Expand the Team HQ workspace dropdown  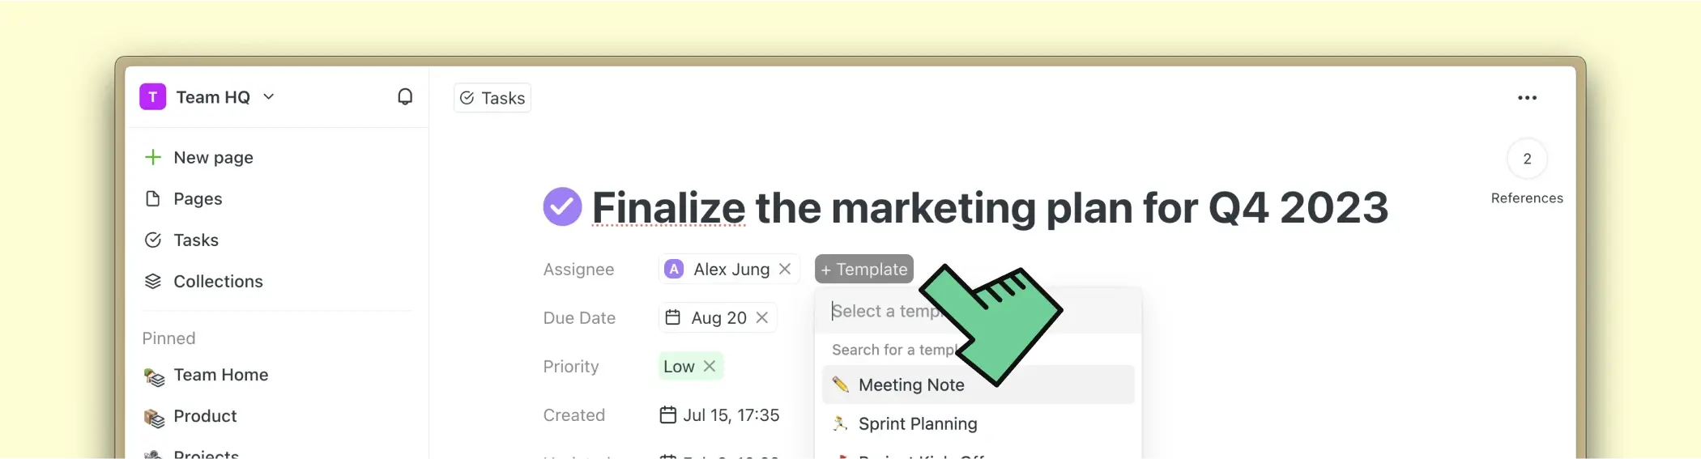click(269, 97)
